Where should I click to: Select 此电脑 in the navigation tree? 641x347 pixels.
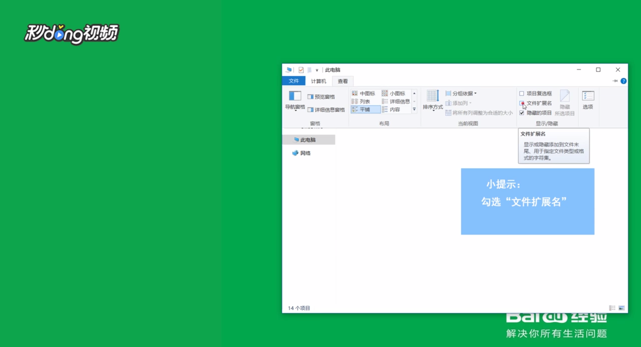[309, 140]
